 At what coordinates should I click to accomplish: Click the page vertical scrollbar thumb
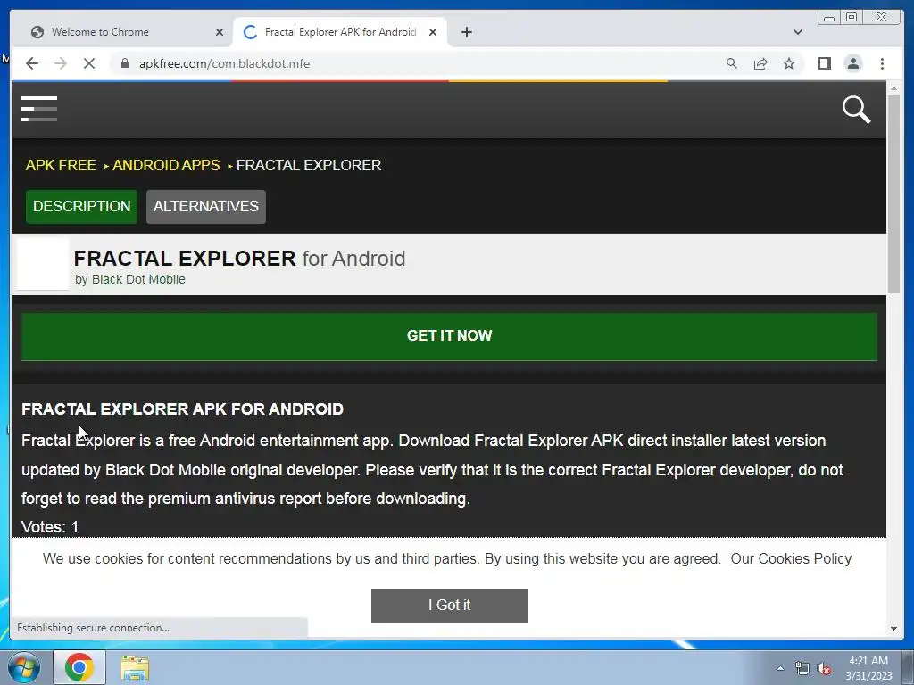click(x=893, y=194)
